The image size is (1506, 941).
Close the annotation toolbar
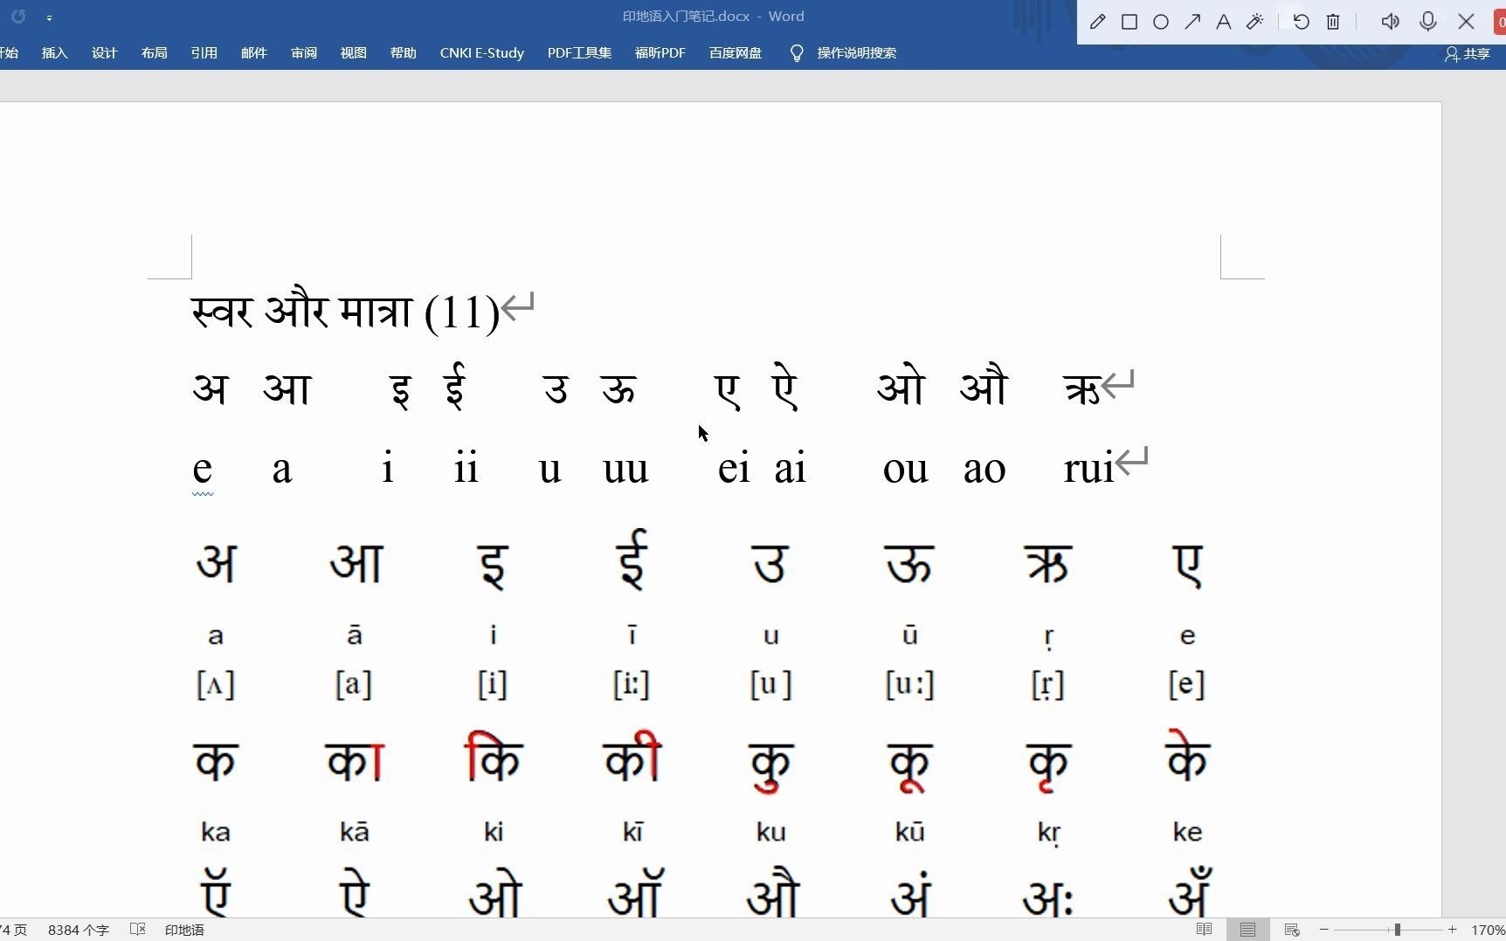tap(1467, 22)
